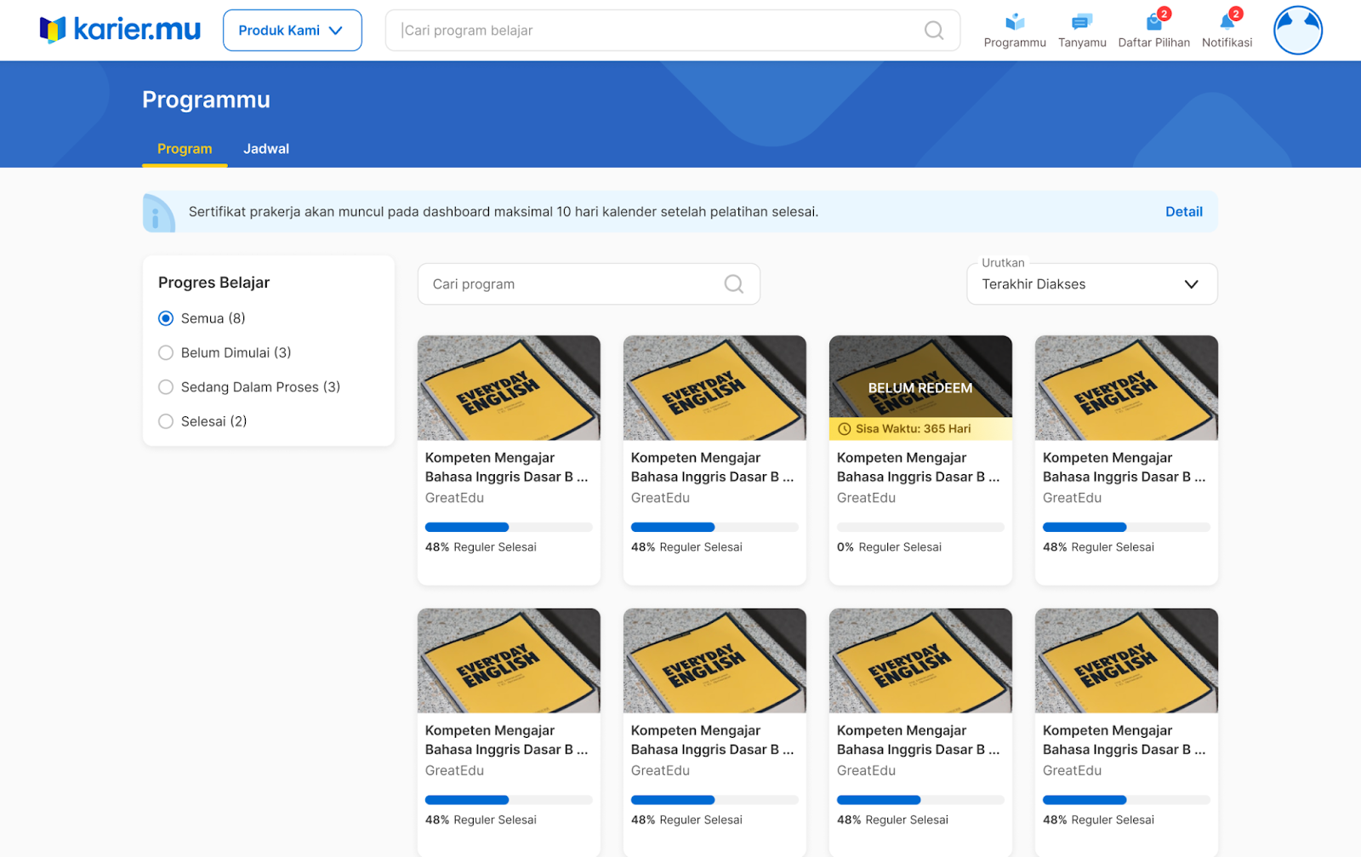Click the search icon in Cari program
The height and width of the screenshot is (857, 1361).
pyautogui.click(x=733, y=284)
